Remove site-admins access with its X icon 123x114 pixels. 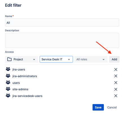tap(116, 89)
